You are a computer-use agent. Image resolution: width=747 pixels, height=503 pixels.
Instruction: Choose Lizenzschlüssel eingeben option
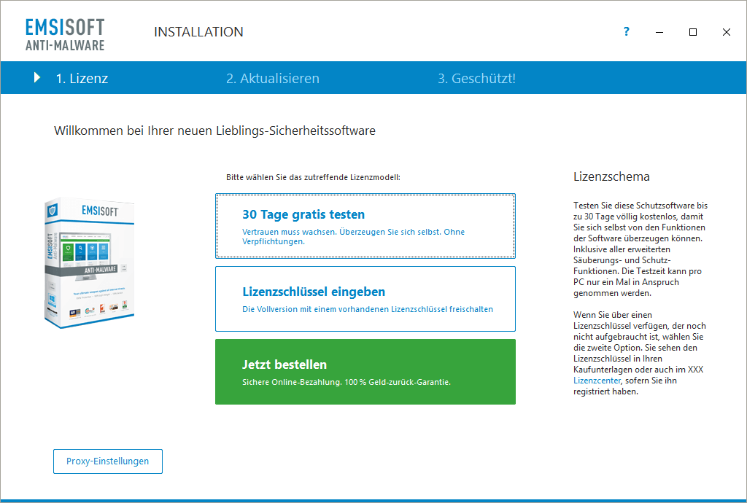365,299
